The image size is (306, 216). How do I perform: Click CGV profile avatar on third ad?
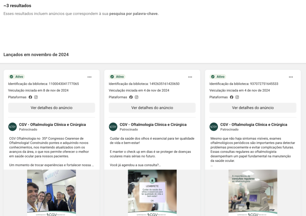pyautogui.click(x=214, y=127)
